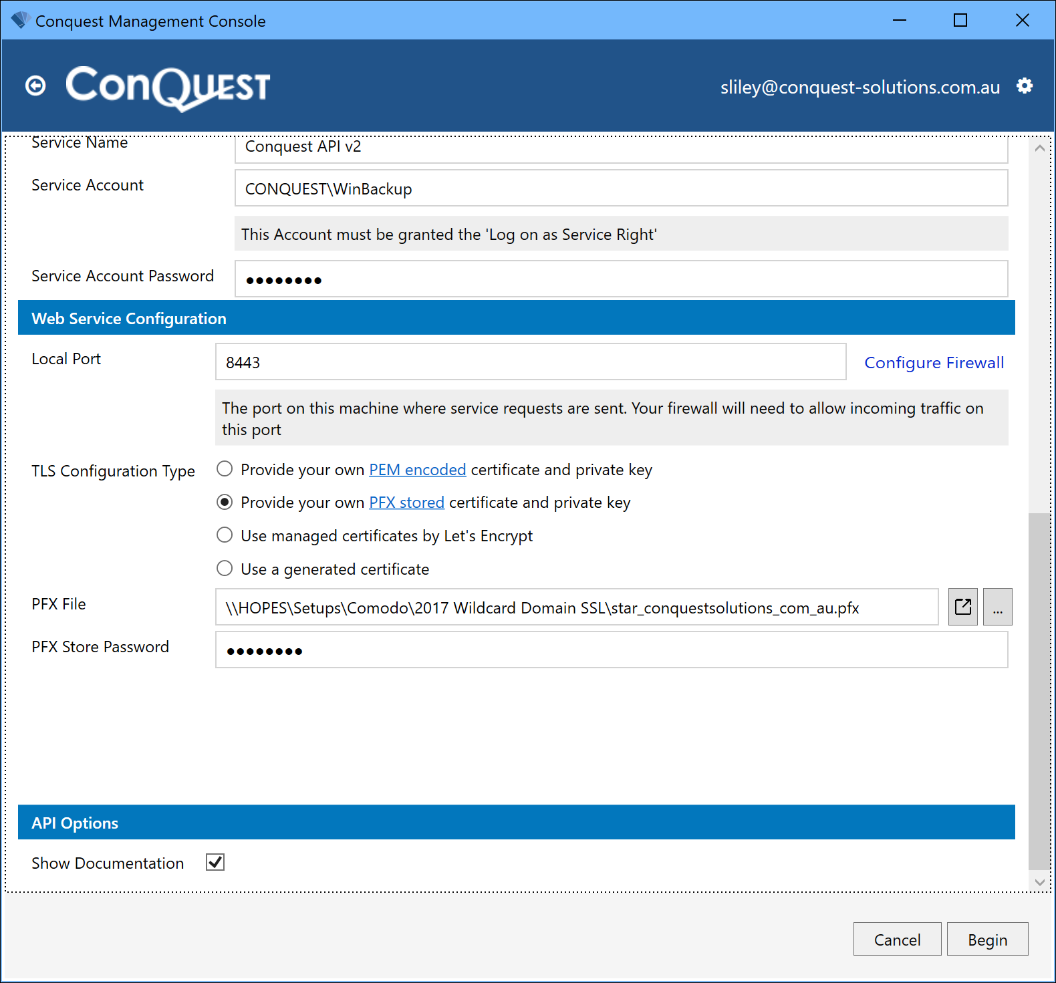The image size is (1056, 983).
Task: Click the vertical scrollbar thumb
Action: 1039,692
